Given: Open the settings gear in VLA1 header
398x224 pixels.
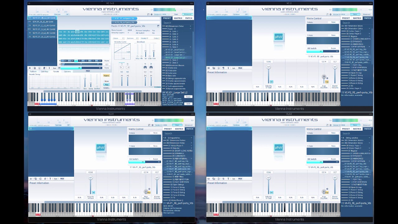Looking at the screenshot, I should click(152, 125).
